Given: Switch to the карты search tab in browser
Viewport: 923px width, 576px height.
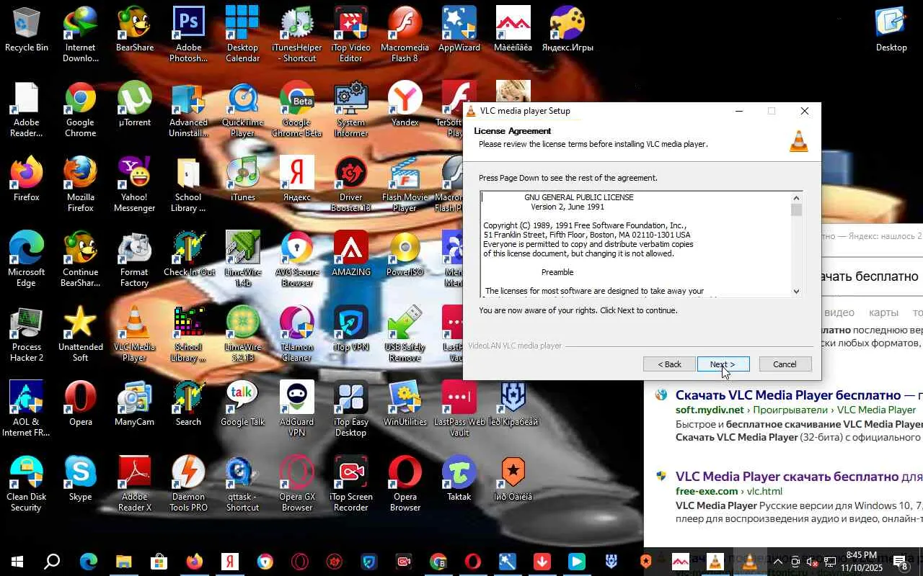Looking at the screenshot, I should [x=883, y=312].
